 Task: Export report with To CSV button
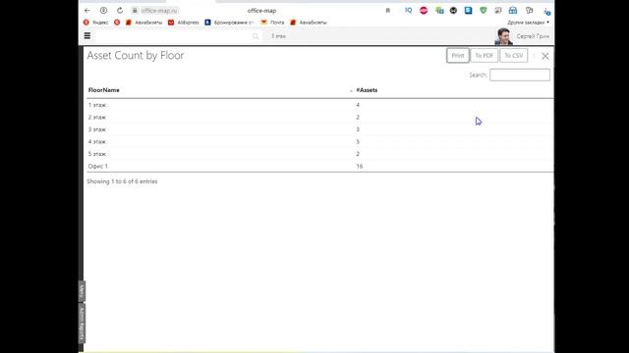(514, 56)
